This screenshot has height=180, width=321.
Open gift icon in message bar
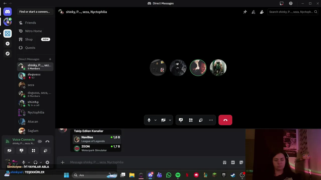(224, 162)
